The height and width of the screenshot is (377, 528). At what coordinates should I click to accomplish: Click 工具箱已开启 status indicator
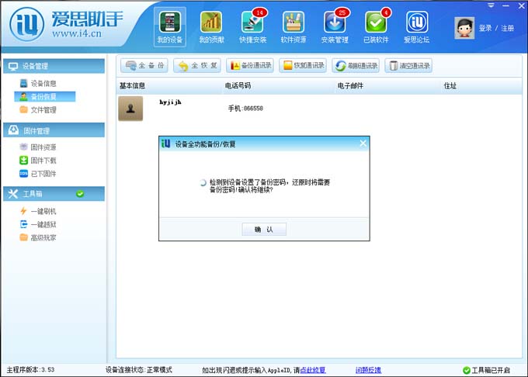pos(486,370)
